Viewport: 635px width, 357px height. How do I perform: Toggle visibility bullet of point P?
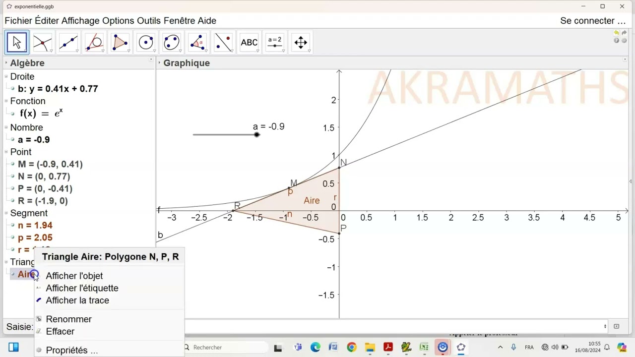pos(13,189)
